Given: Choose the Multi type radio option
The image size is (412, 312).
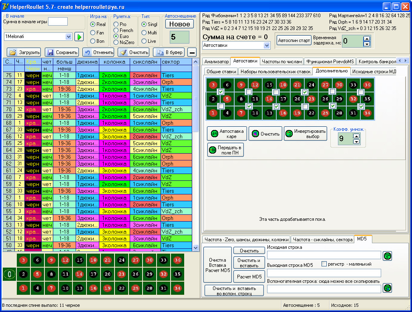Looking at the screenshot, I should [x=144, y=33].
